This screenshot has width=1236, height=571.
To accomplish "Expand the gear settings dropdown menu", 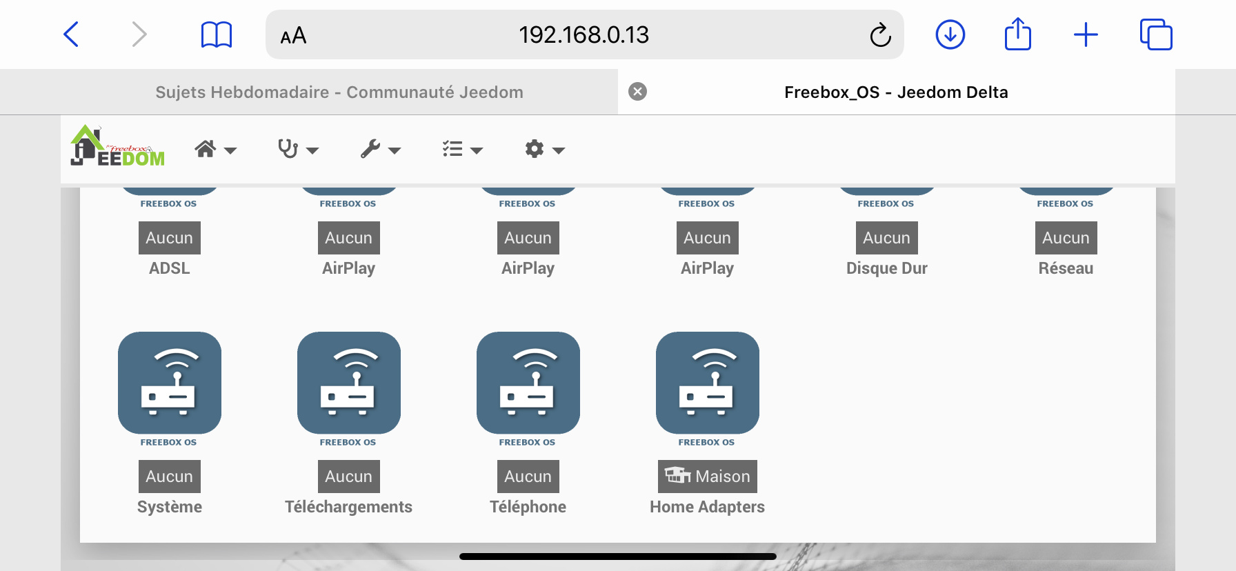I will pyautogui.click(x=545, y=149).
